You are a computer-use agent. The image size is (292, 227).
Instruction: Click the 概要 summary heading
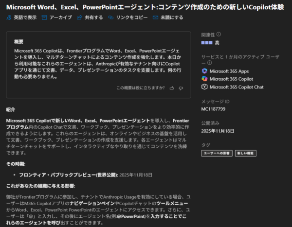coord(19,41)
